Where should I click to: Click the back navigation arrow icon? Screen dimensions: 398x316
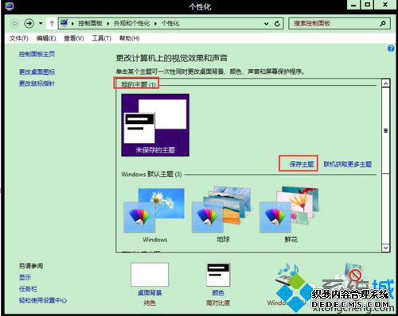(x=15, y=24)
